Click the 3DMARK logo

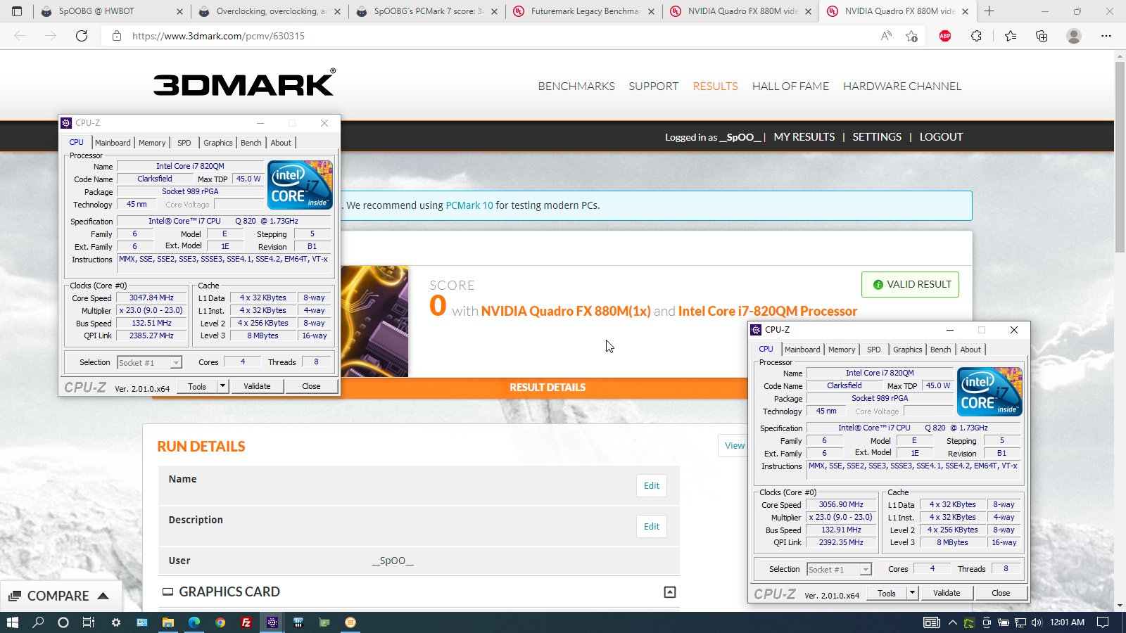[244, 83]
